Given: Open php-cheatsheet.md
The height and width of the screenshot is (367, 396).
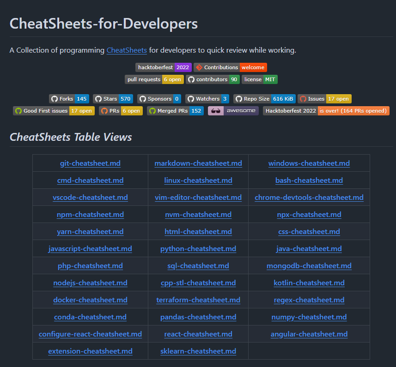Looking at the screenshot, I should point(90,266).
